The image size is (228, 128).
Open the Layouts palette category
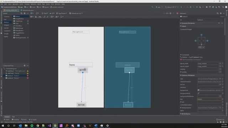(x=7, y=28)
